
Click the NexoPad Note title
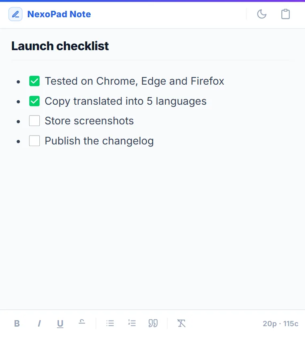59,14
